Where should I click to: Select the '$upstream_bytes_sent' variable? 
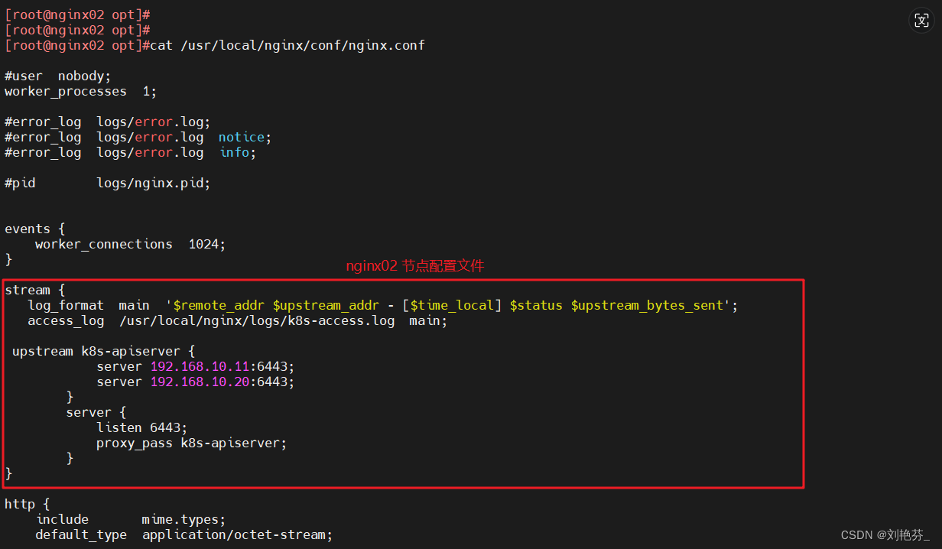647,306
